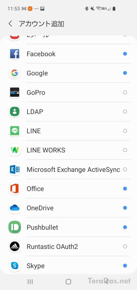Tap the green LDAP contact icon
The height and width of the screenshot is (290, 137).
pos(14,111)
